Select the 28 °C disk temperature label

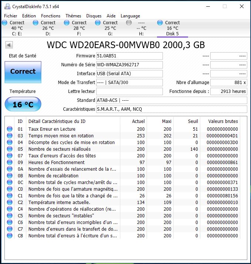79,28
